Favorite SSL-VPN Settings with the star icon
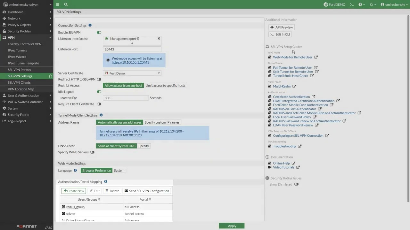This screenshot has width=410, height=230. tap(50, 76)
